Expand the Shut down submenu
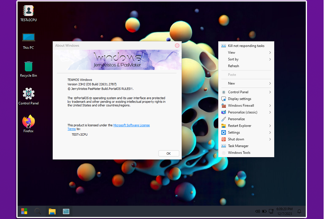Viewport: 326px width, 219px height. click(270, 139)
